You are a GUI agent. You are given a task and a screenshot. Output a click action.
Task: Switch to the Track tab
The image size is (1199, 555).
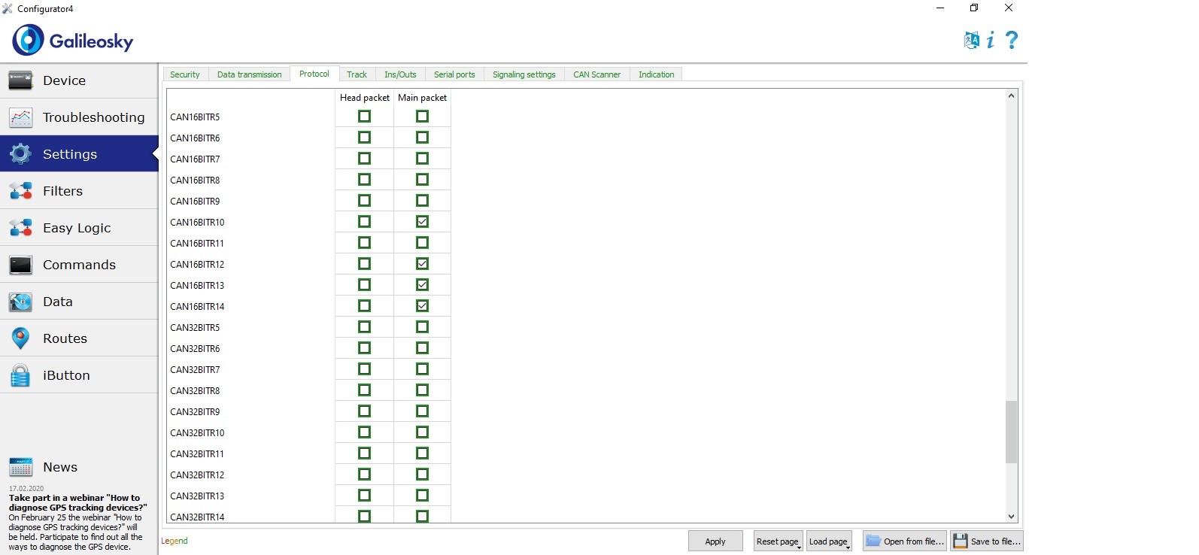tap(357, 74)
